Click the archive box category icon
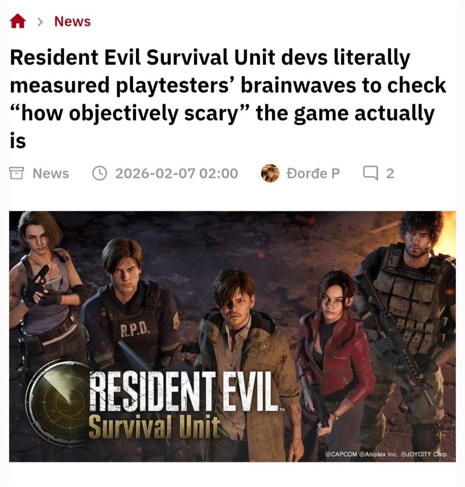465x487 pixels. click(x=16, y=173)
